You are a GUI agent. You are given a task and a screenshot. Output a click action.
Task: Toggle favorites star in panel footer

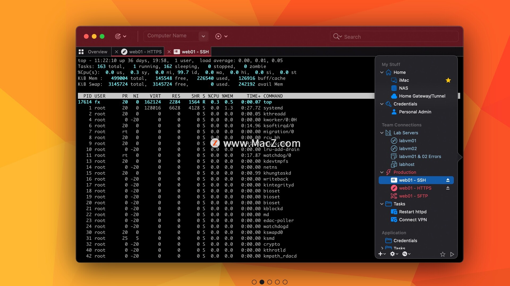tap(443, 254)
